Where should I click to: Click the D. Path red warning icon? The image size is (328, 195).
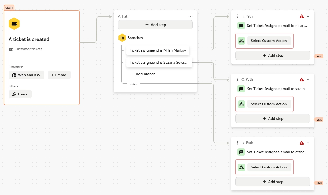point(302,143)
